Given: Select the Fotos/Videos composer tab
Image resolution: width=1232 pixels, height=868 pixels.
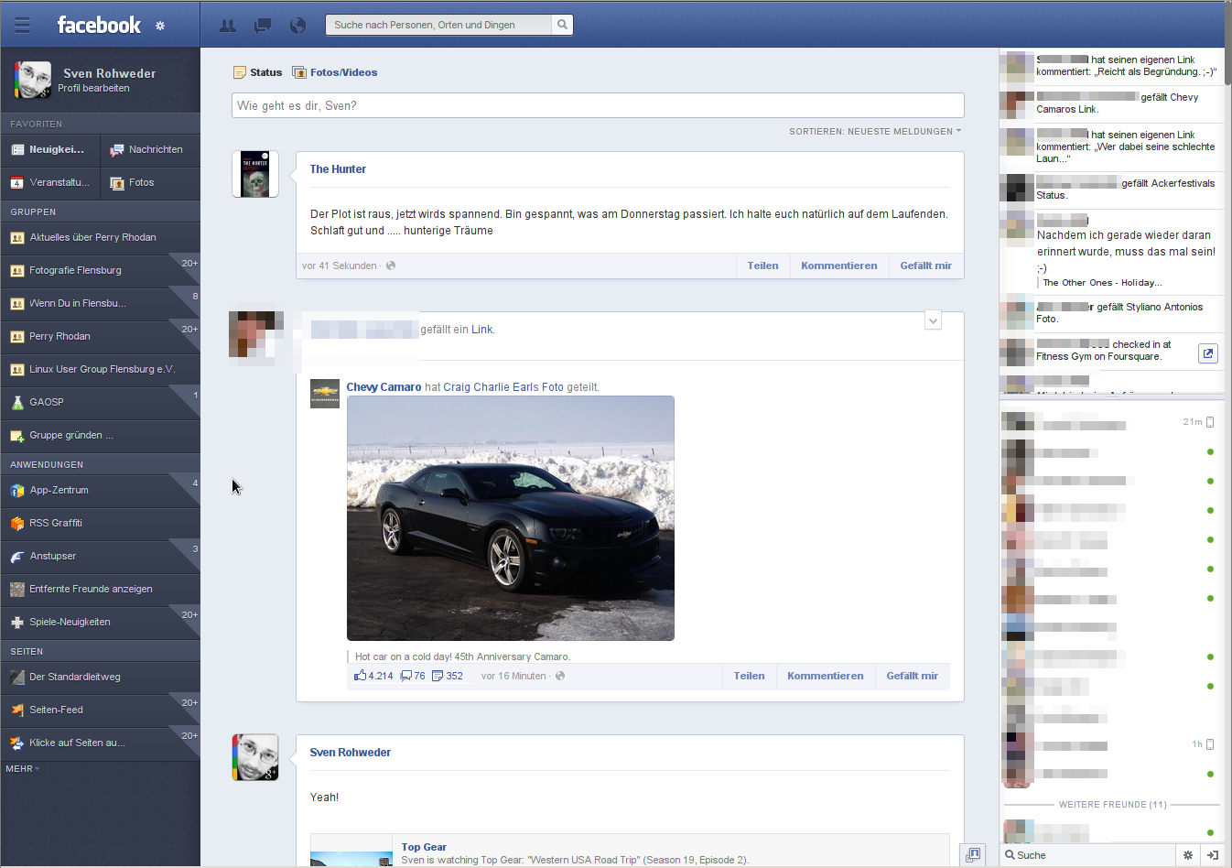Looking at the screenshot, I should coord(335,72).
